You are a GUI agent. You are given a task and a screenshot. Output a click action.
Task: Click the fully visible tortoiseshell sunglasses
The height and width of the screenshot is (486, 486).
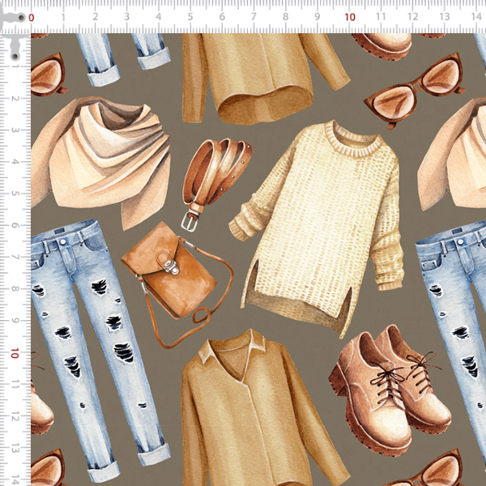[x=415, y=91]
